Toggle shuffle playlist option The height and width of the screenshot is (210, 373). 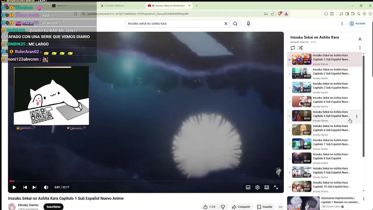click(300, 48)
